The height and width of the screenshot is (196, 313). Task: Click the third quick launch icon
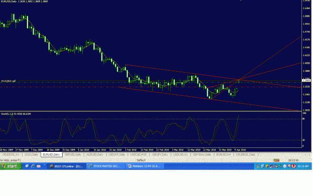click(x=39, y=166)
